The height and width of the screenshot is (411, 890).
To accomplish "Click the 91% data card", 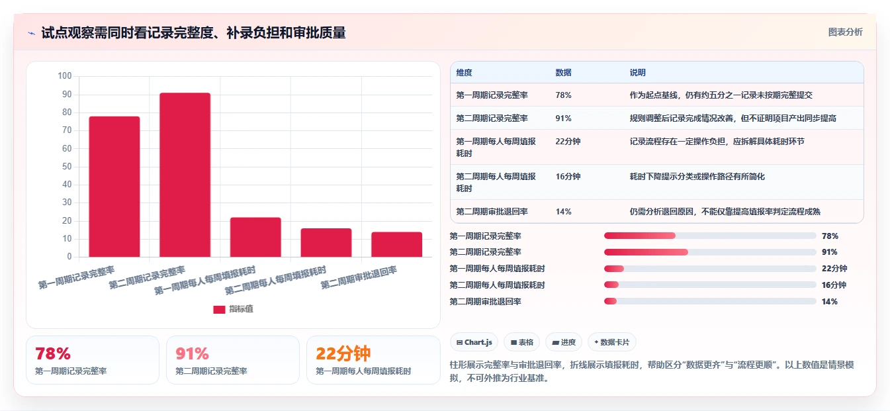I will click(233, 359).
